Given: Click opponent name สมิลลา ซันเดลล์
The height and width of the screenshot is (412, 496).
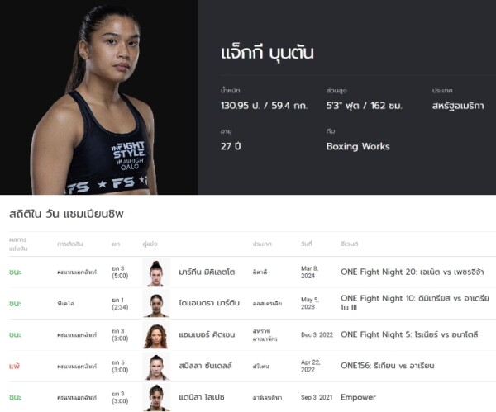Looking at the screenshot, I should [205, 366].
